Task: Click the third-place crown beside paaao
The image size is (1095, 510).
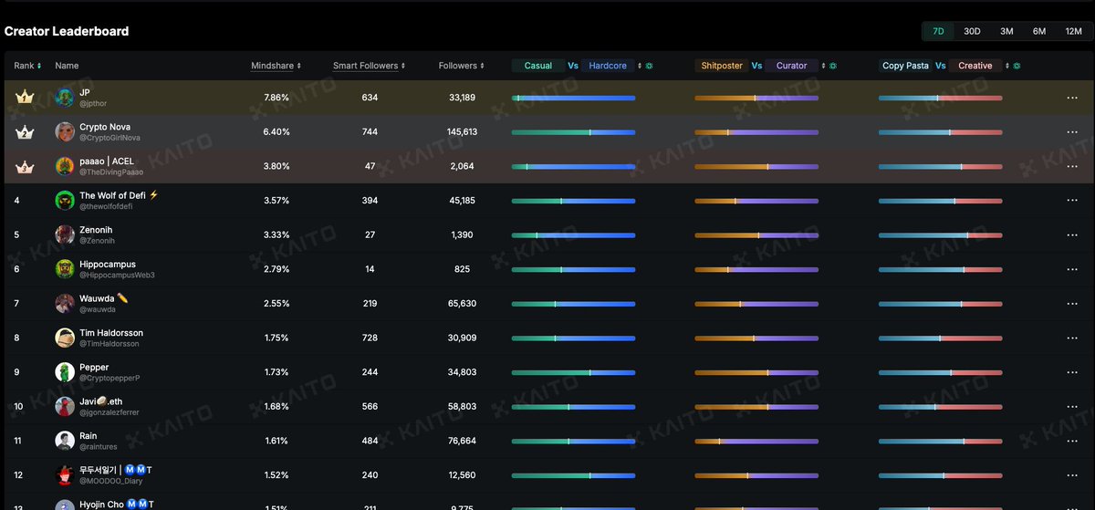Action: pos(25,166)
